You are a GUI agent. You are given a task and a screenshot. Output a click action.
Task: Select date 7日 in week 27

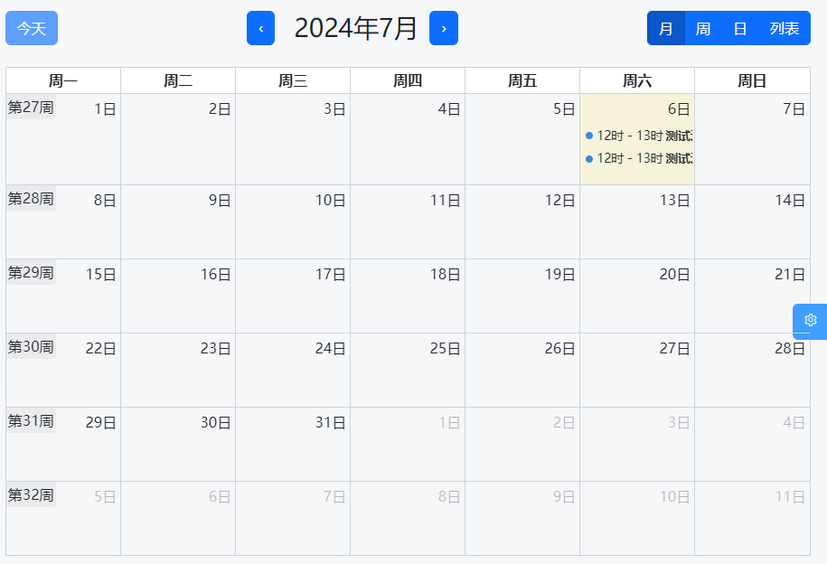794,109
